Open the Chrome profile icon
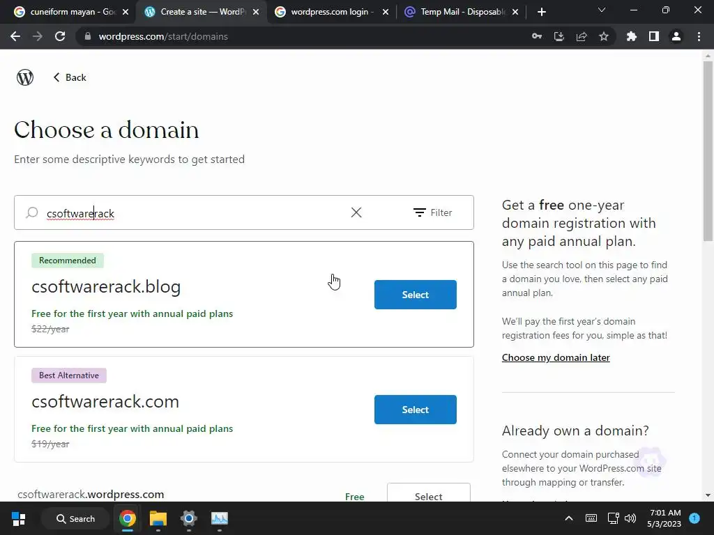Image resolution: width=714 pixels, height=535 pixels. pos(676,36)
